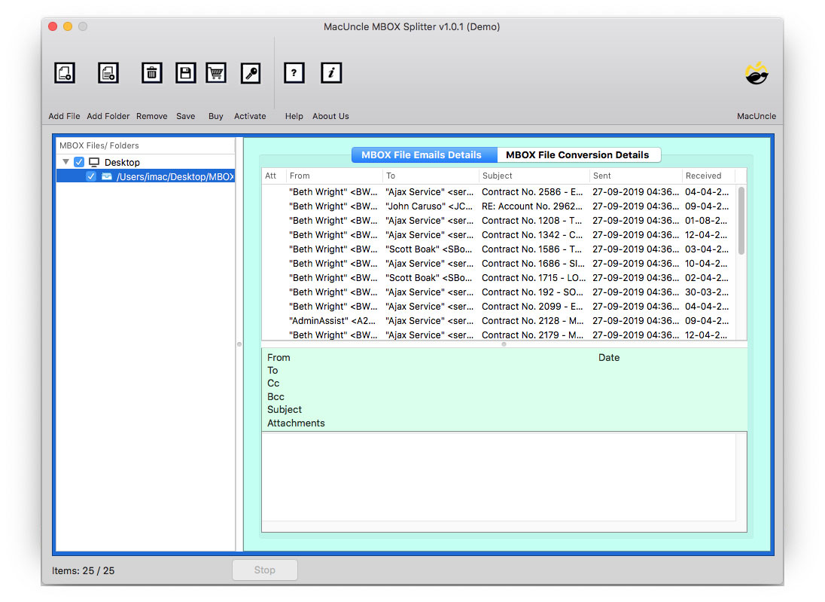Viewport: 825px width, 602px height.
Task: Switch to MBOX File Conversion Details tab
Action: pyautogui.click(x=579, y=155)
